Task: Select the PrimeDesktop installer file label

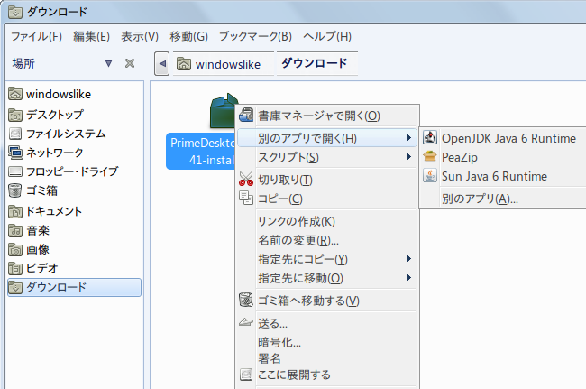Action: 201,151
